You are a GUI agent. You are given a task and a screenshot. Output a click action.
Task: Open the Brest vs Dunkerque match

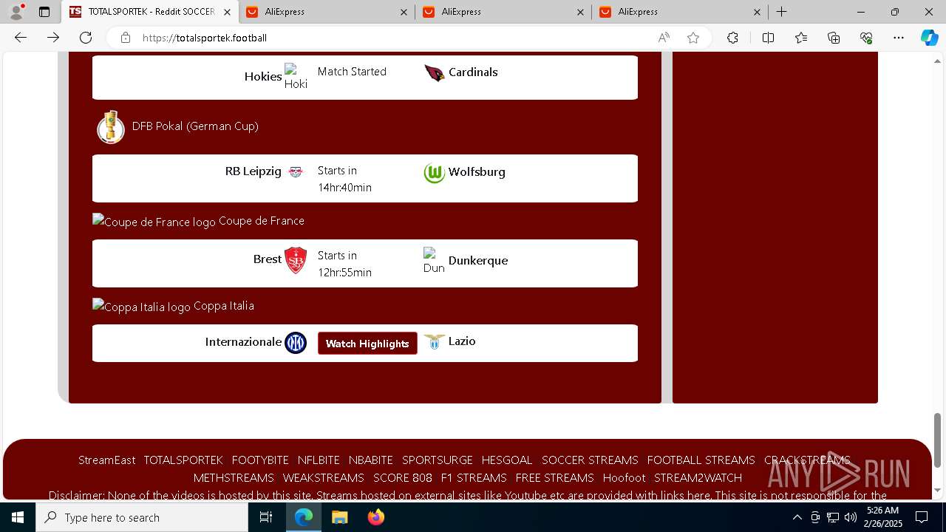365,263
